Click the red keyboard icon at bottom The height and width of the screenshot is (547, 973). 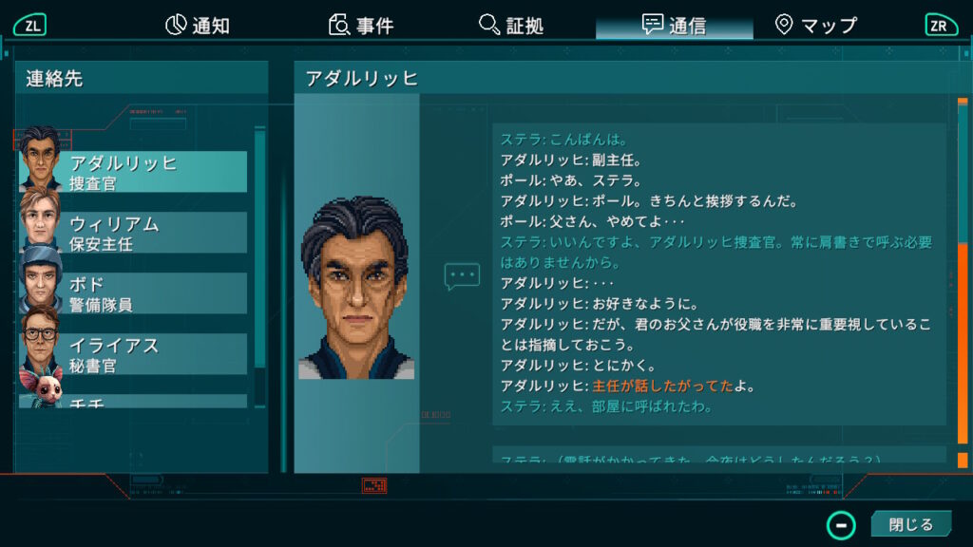click(x=374, y=485)
